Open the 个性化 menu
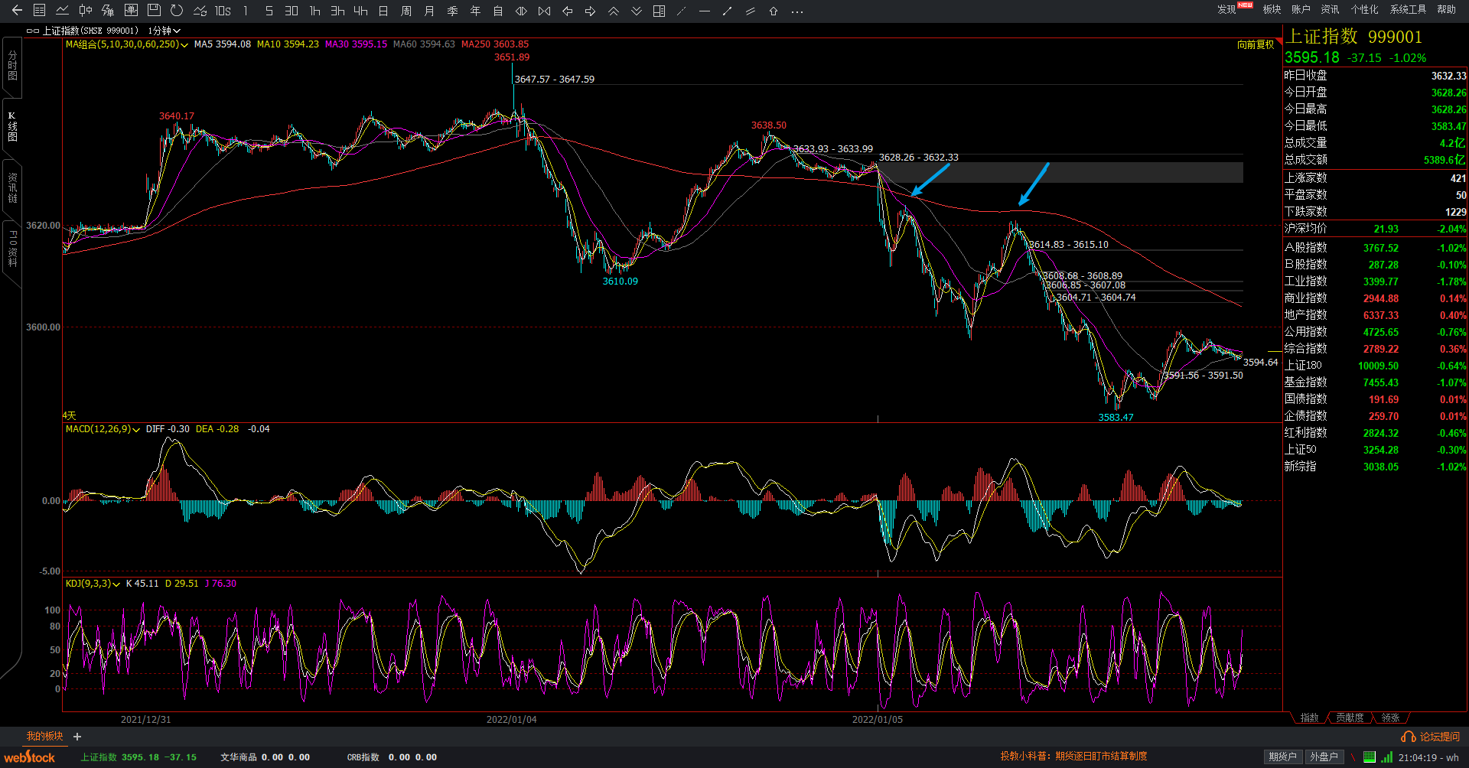The height and width of the screenshot is (768, 1469). click(1364, 9)
